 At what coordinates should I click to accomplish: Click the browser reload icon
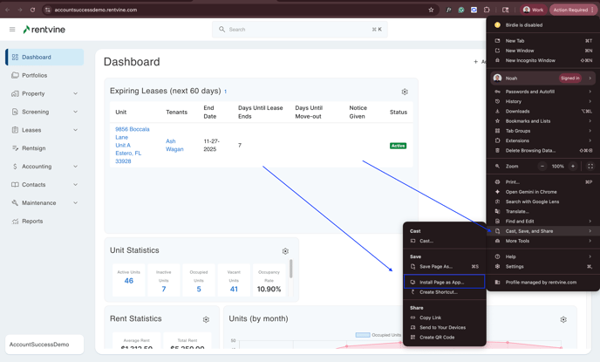pyautogui.click(x=32, y=10)
